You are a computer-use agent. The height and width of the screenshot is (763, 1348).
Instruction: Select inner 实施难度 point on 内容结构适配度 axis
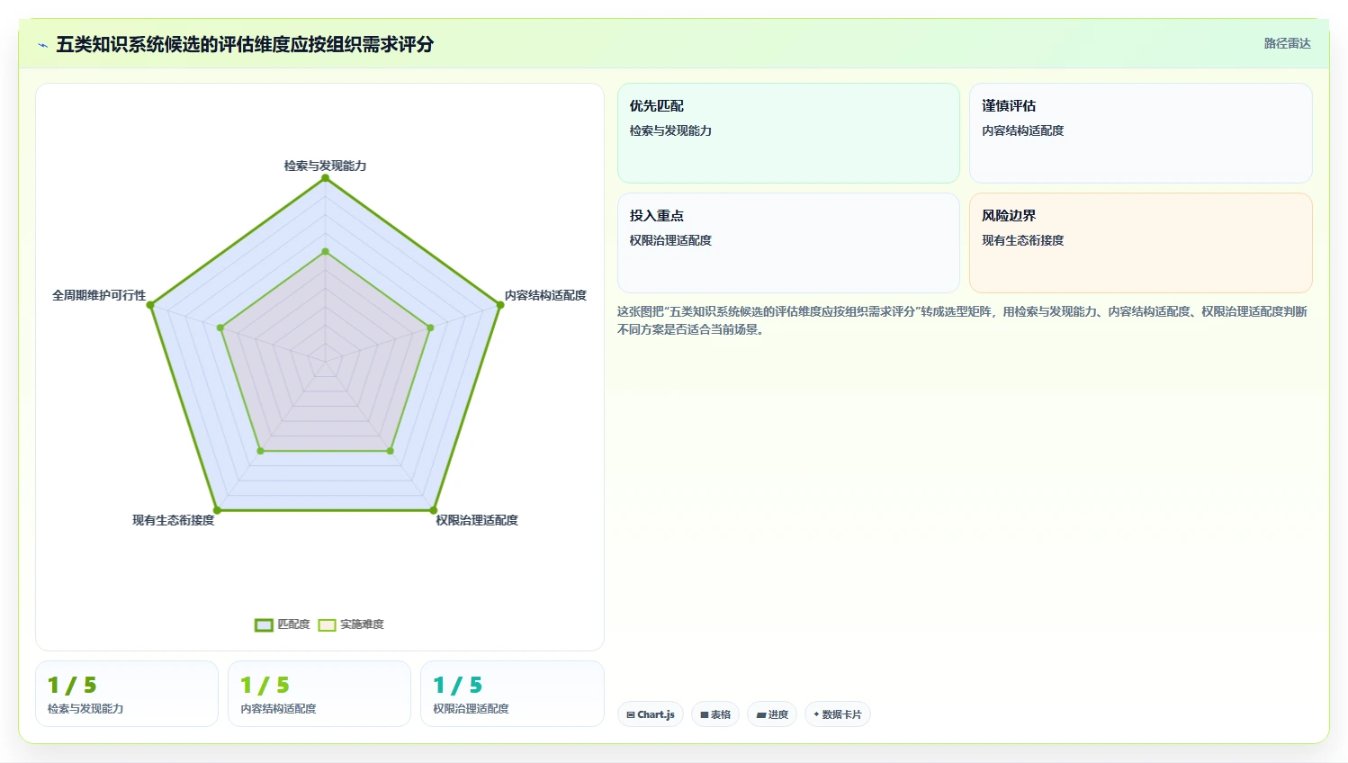430,328
